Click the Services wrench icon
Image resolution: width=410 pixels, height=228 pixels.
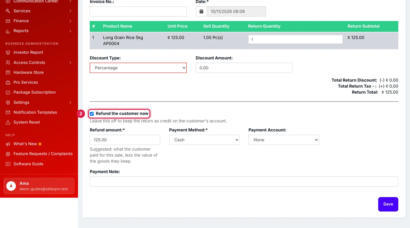(x=8, y=11)
